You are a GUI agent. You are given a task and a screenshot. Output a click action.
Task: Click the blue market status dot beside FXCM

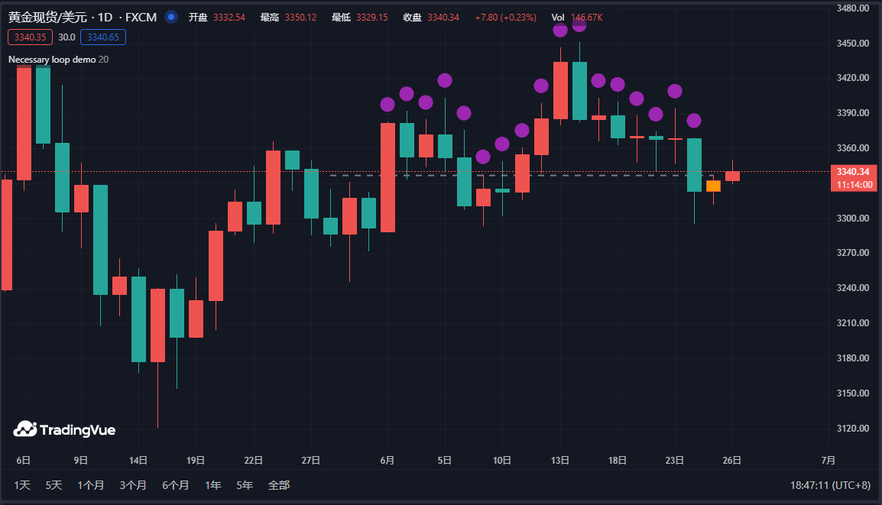(x=170, y=17)
